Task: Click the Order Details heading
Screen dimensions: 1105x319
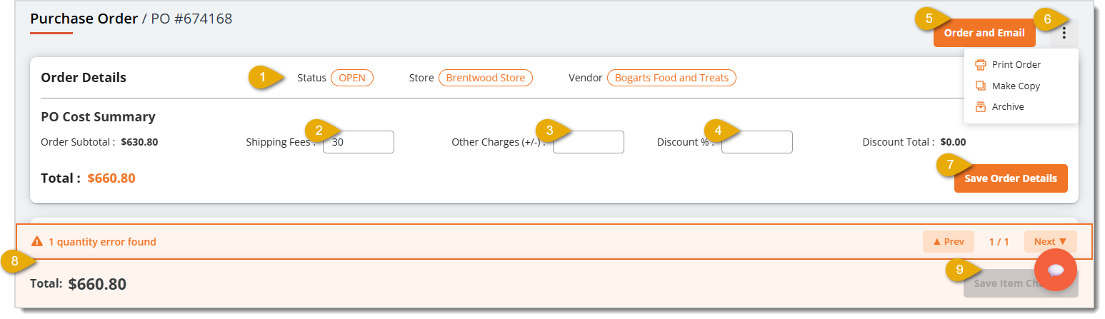Action: click(x=84, y=78)
